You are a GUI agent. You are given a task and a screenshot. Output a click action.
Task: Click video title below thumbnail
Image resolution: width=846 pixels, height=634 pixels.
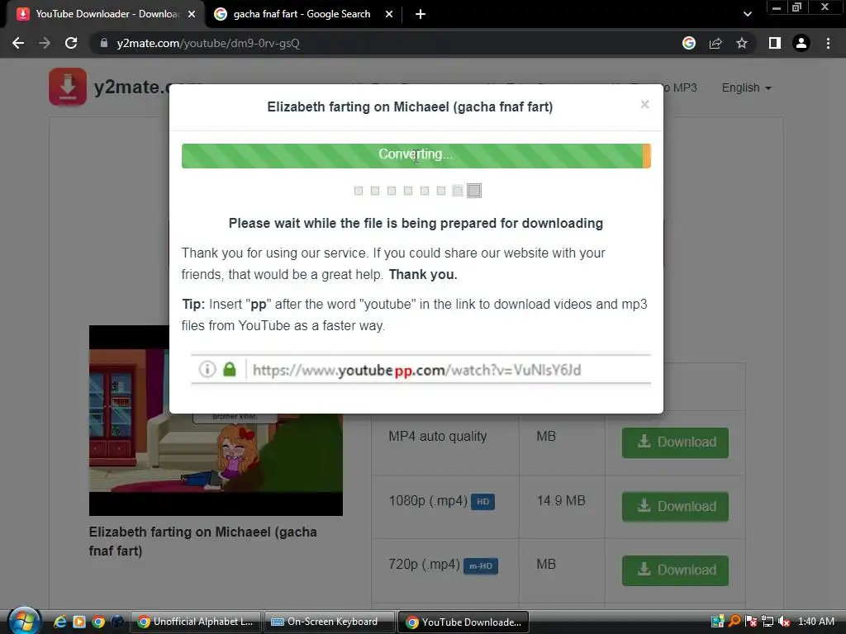203,542
